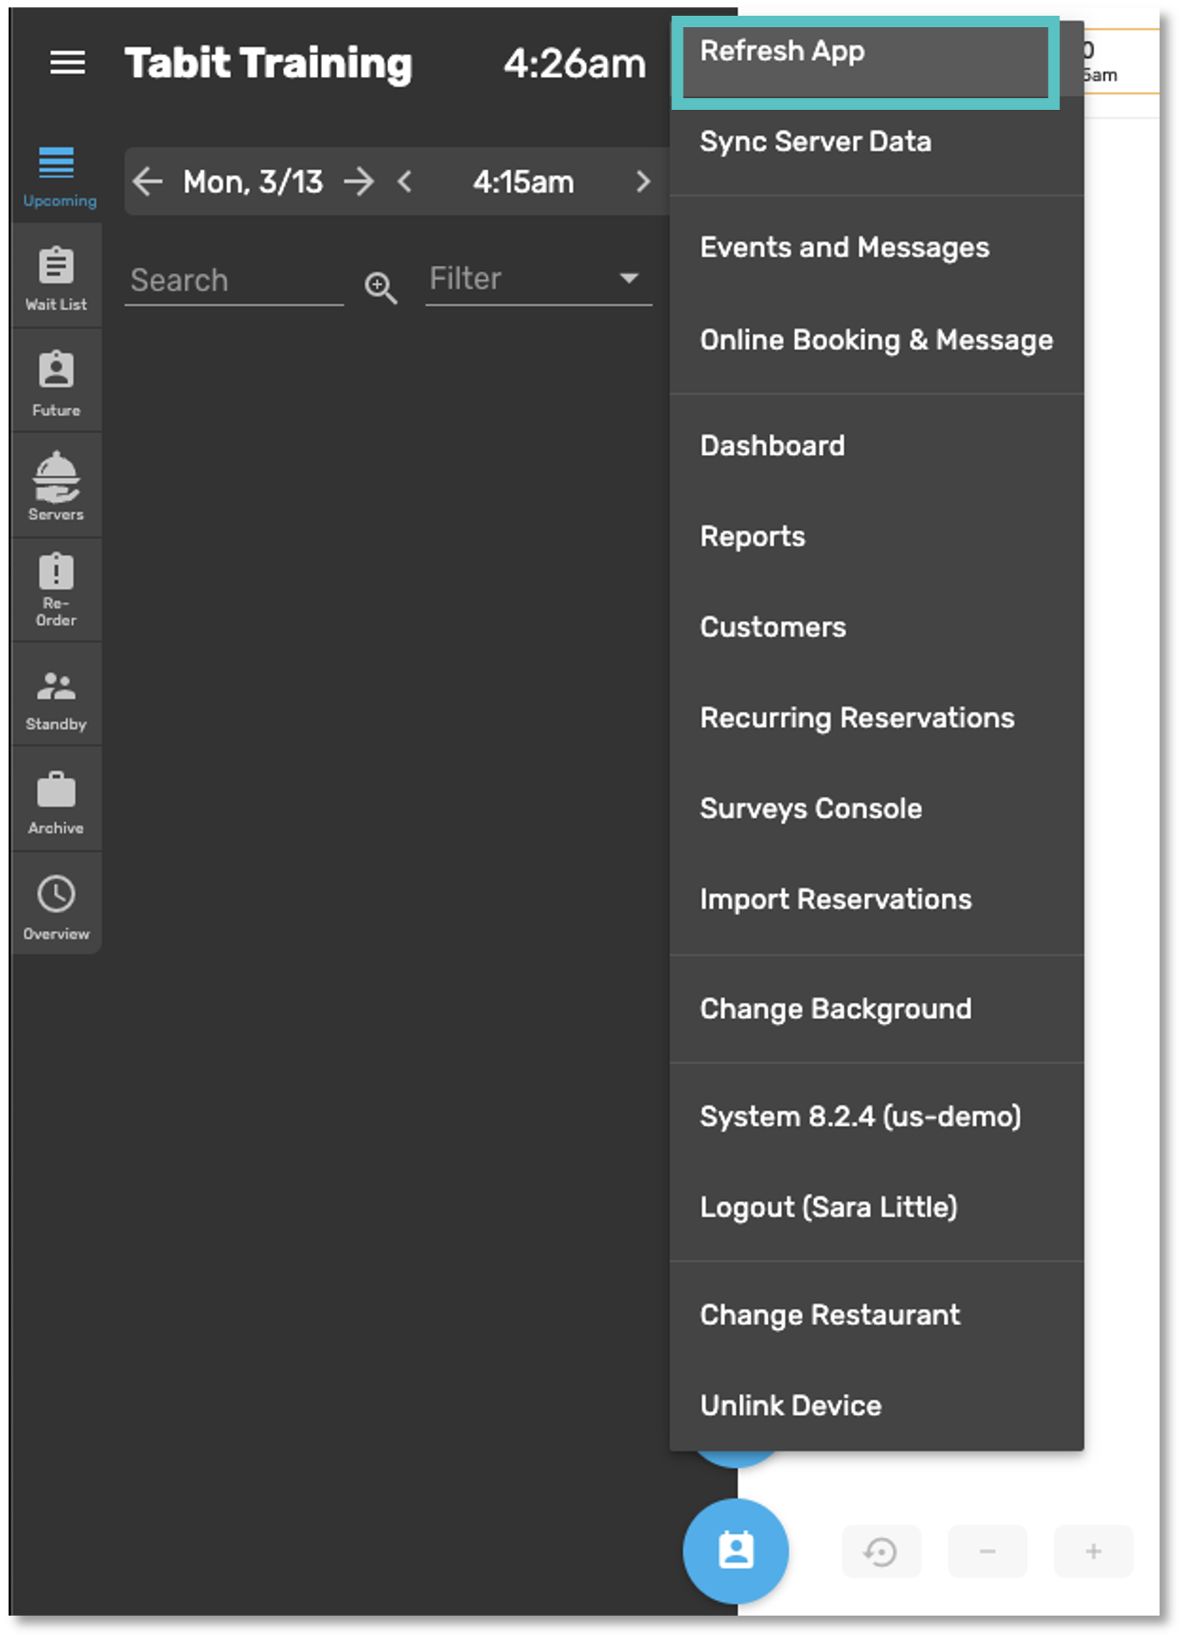The height and width of the screenshot is (1642, 1184).
Task: Open the Future reservations view
Action: (x=56, y=382)
